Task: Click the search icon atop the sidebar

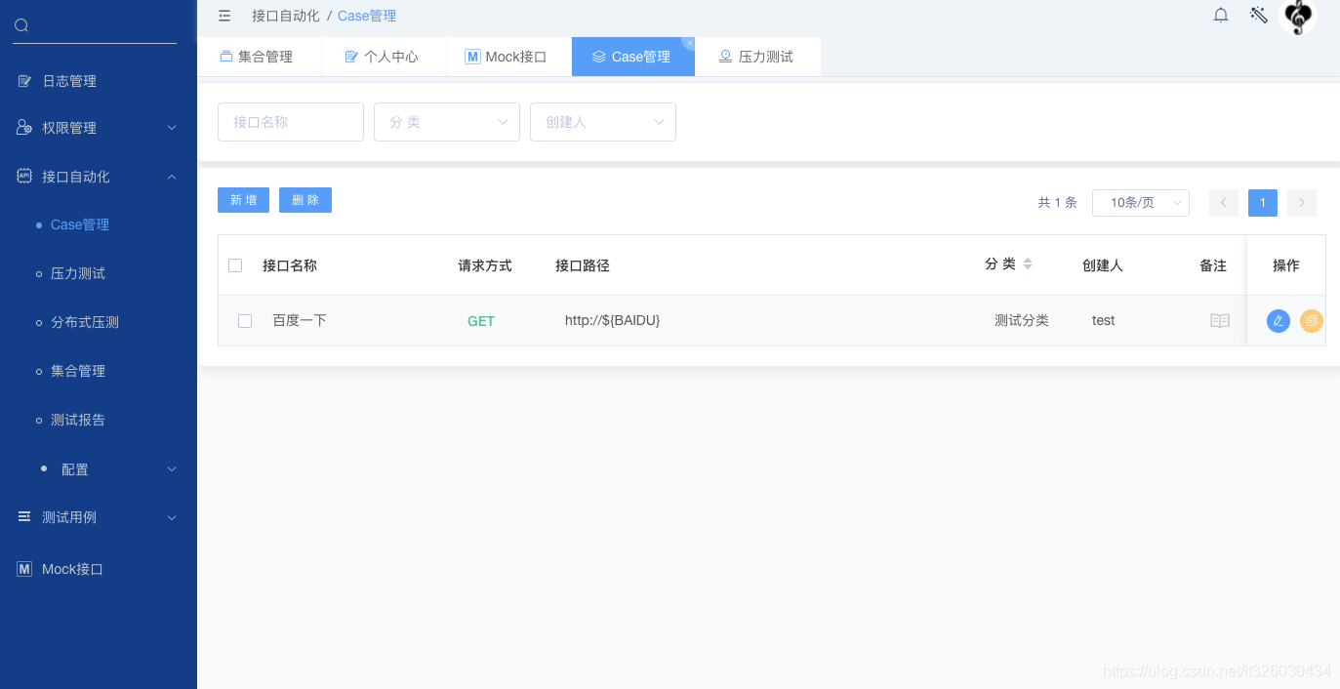Action: pyautogui.click(x=21, y=24)
